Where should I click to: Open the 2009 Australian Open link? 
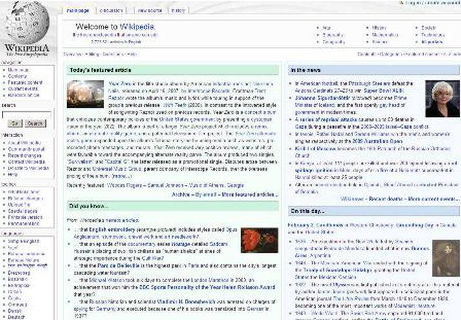point(377,141)
